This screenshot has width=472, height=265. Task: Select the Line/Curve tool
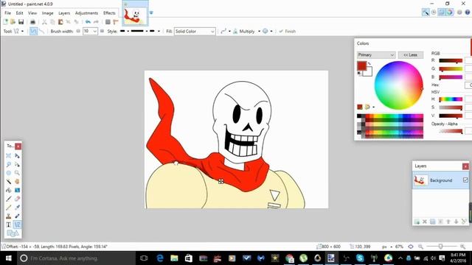point(17,225)
